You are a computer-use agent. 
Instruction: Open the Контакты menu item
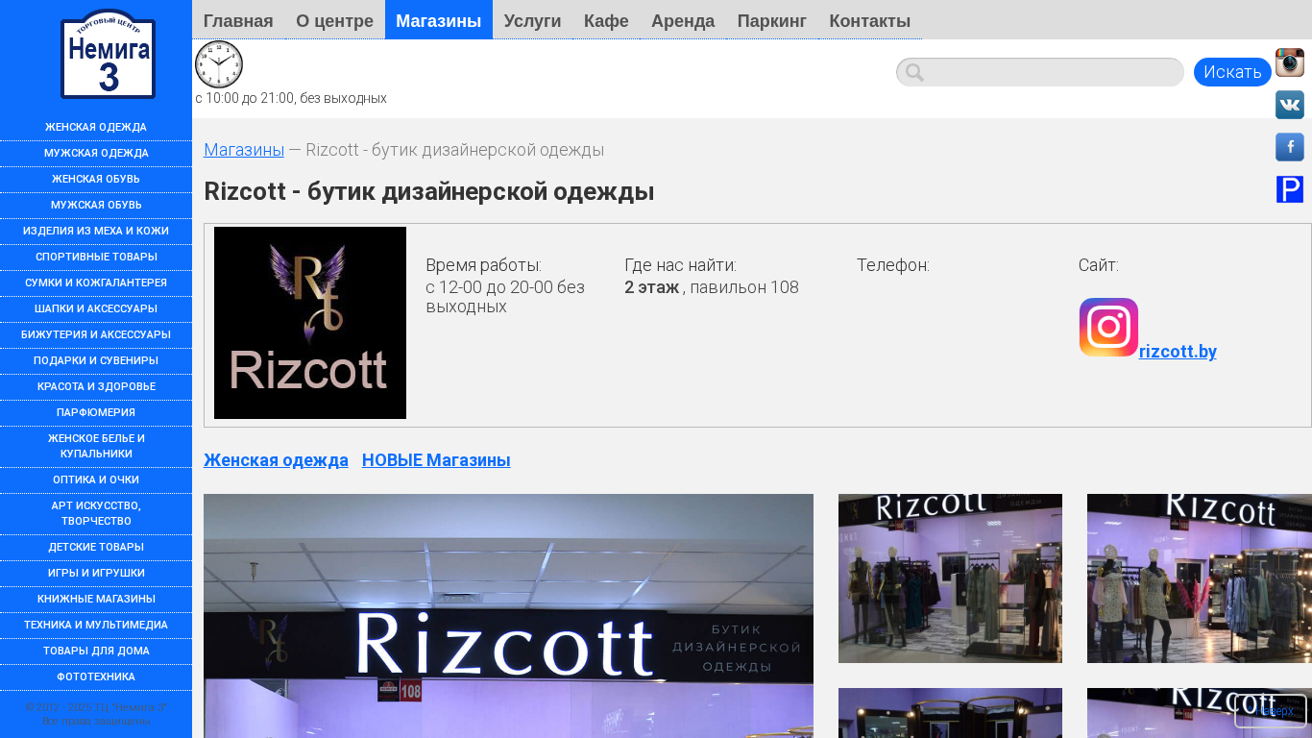(x=870, y=20)
